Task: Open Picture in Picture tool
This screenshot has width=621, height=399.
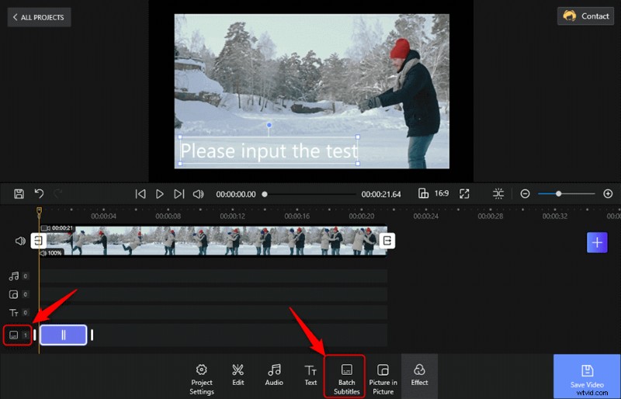Action: [x=383, y=379]
